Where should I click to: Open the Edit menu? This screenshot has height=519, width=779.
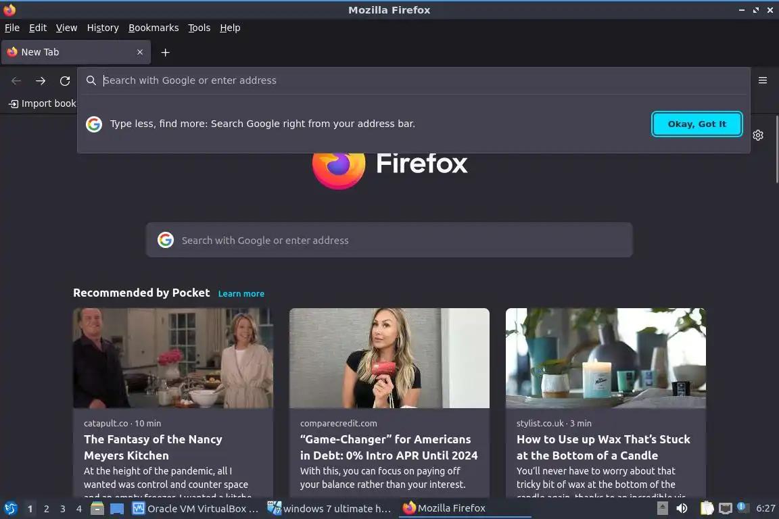(x=38, y=28)
